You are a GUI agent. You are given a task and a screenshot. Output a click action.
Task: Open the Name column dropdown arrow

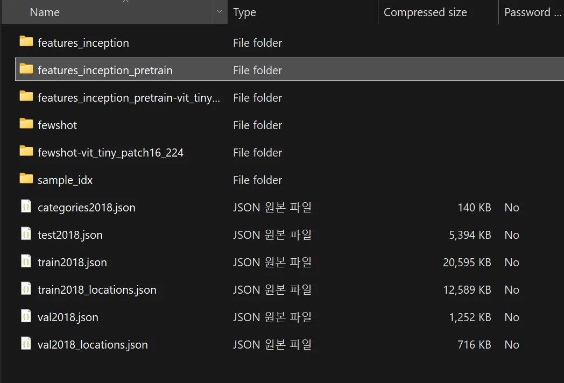[x=220, y=12]
